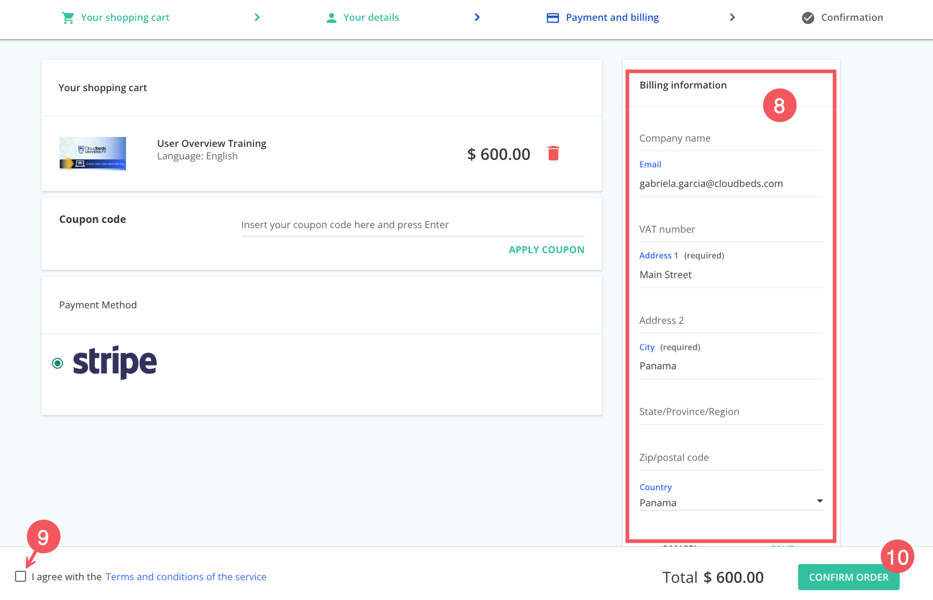
Task: Go to Your details step
Action: coord(371,18)
